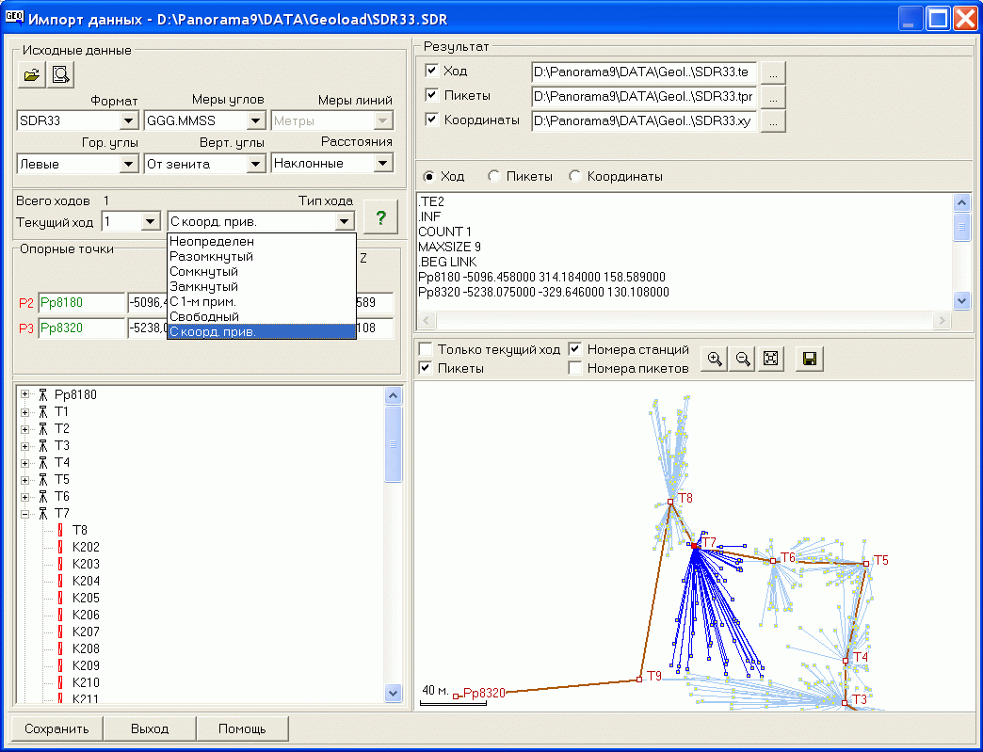Select the Пикеты radio button
983x752 pixels.
point(493,176)
